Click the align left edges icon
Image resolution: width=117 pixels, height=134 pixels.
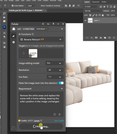[x=66, y=6]
